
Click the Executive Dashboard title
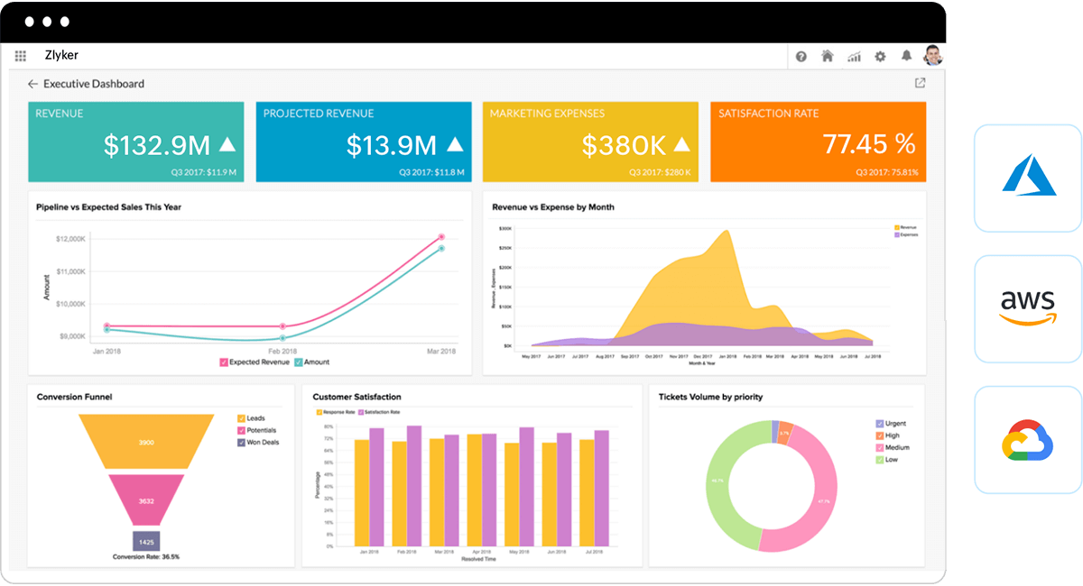click(x=94, y=84)
